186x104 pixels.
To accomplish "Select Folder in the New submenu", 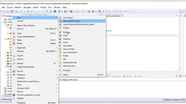I will point(82,56).
